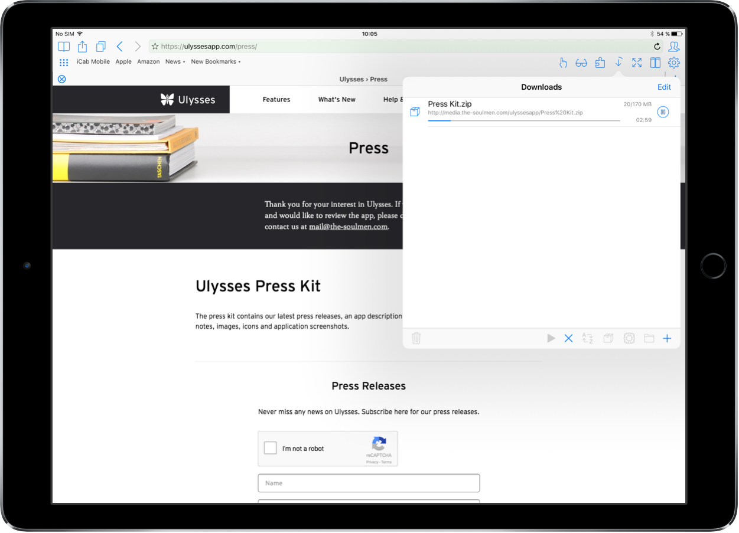Open the iCab Mobile bookmark
The height and width of the screenshot is (533, 739).
click(93, 61)
